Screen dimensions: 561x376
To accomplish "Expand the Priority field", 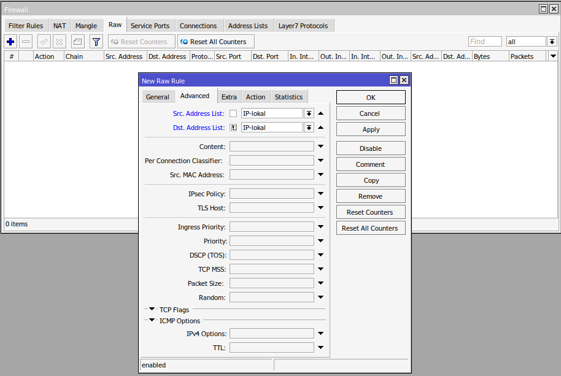I will [x=321, y=241].
